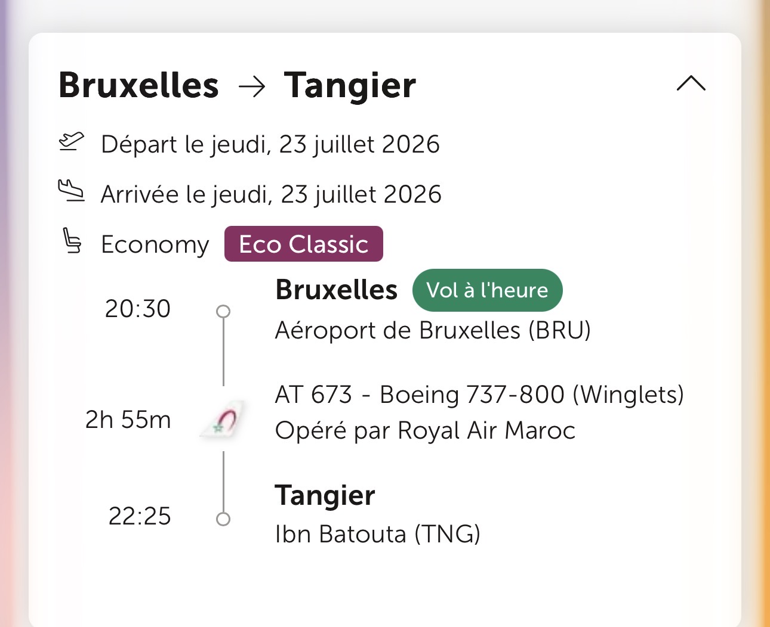Click the seat icon beside Economy
The height and width of the screenshot is (627, 770).
pyautogui.click(x=72, y=241)
